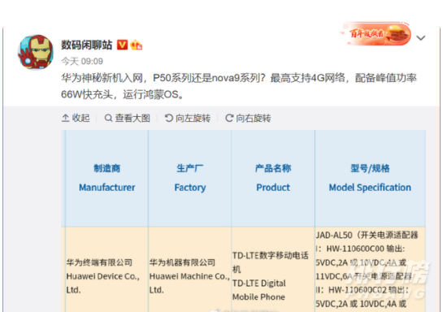
Task: Expand the post options chevron
Action: pyautogui.click(x=421, y=38)
